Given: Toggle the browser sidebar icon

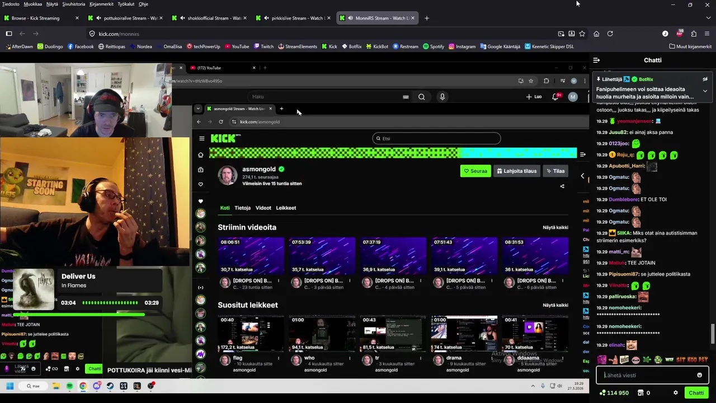Looking at the screenshot, I should [9, 34].
